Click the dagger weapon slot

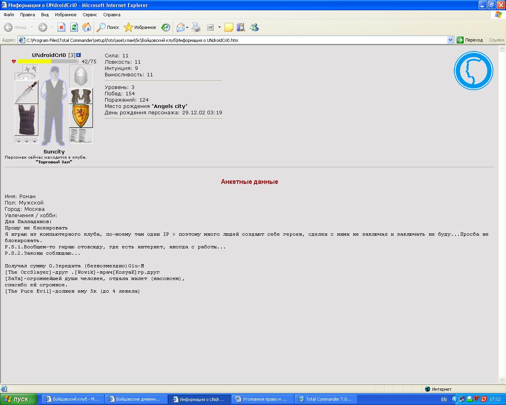[26, 92]
